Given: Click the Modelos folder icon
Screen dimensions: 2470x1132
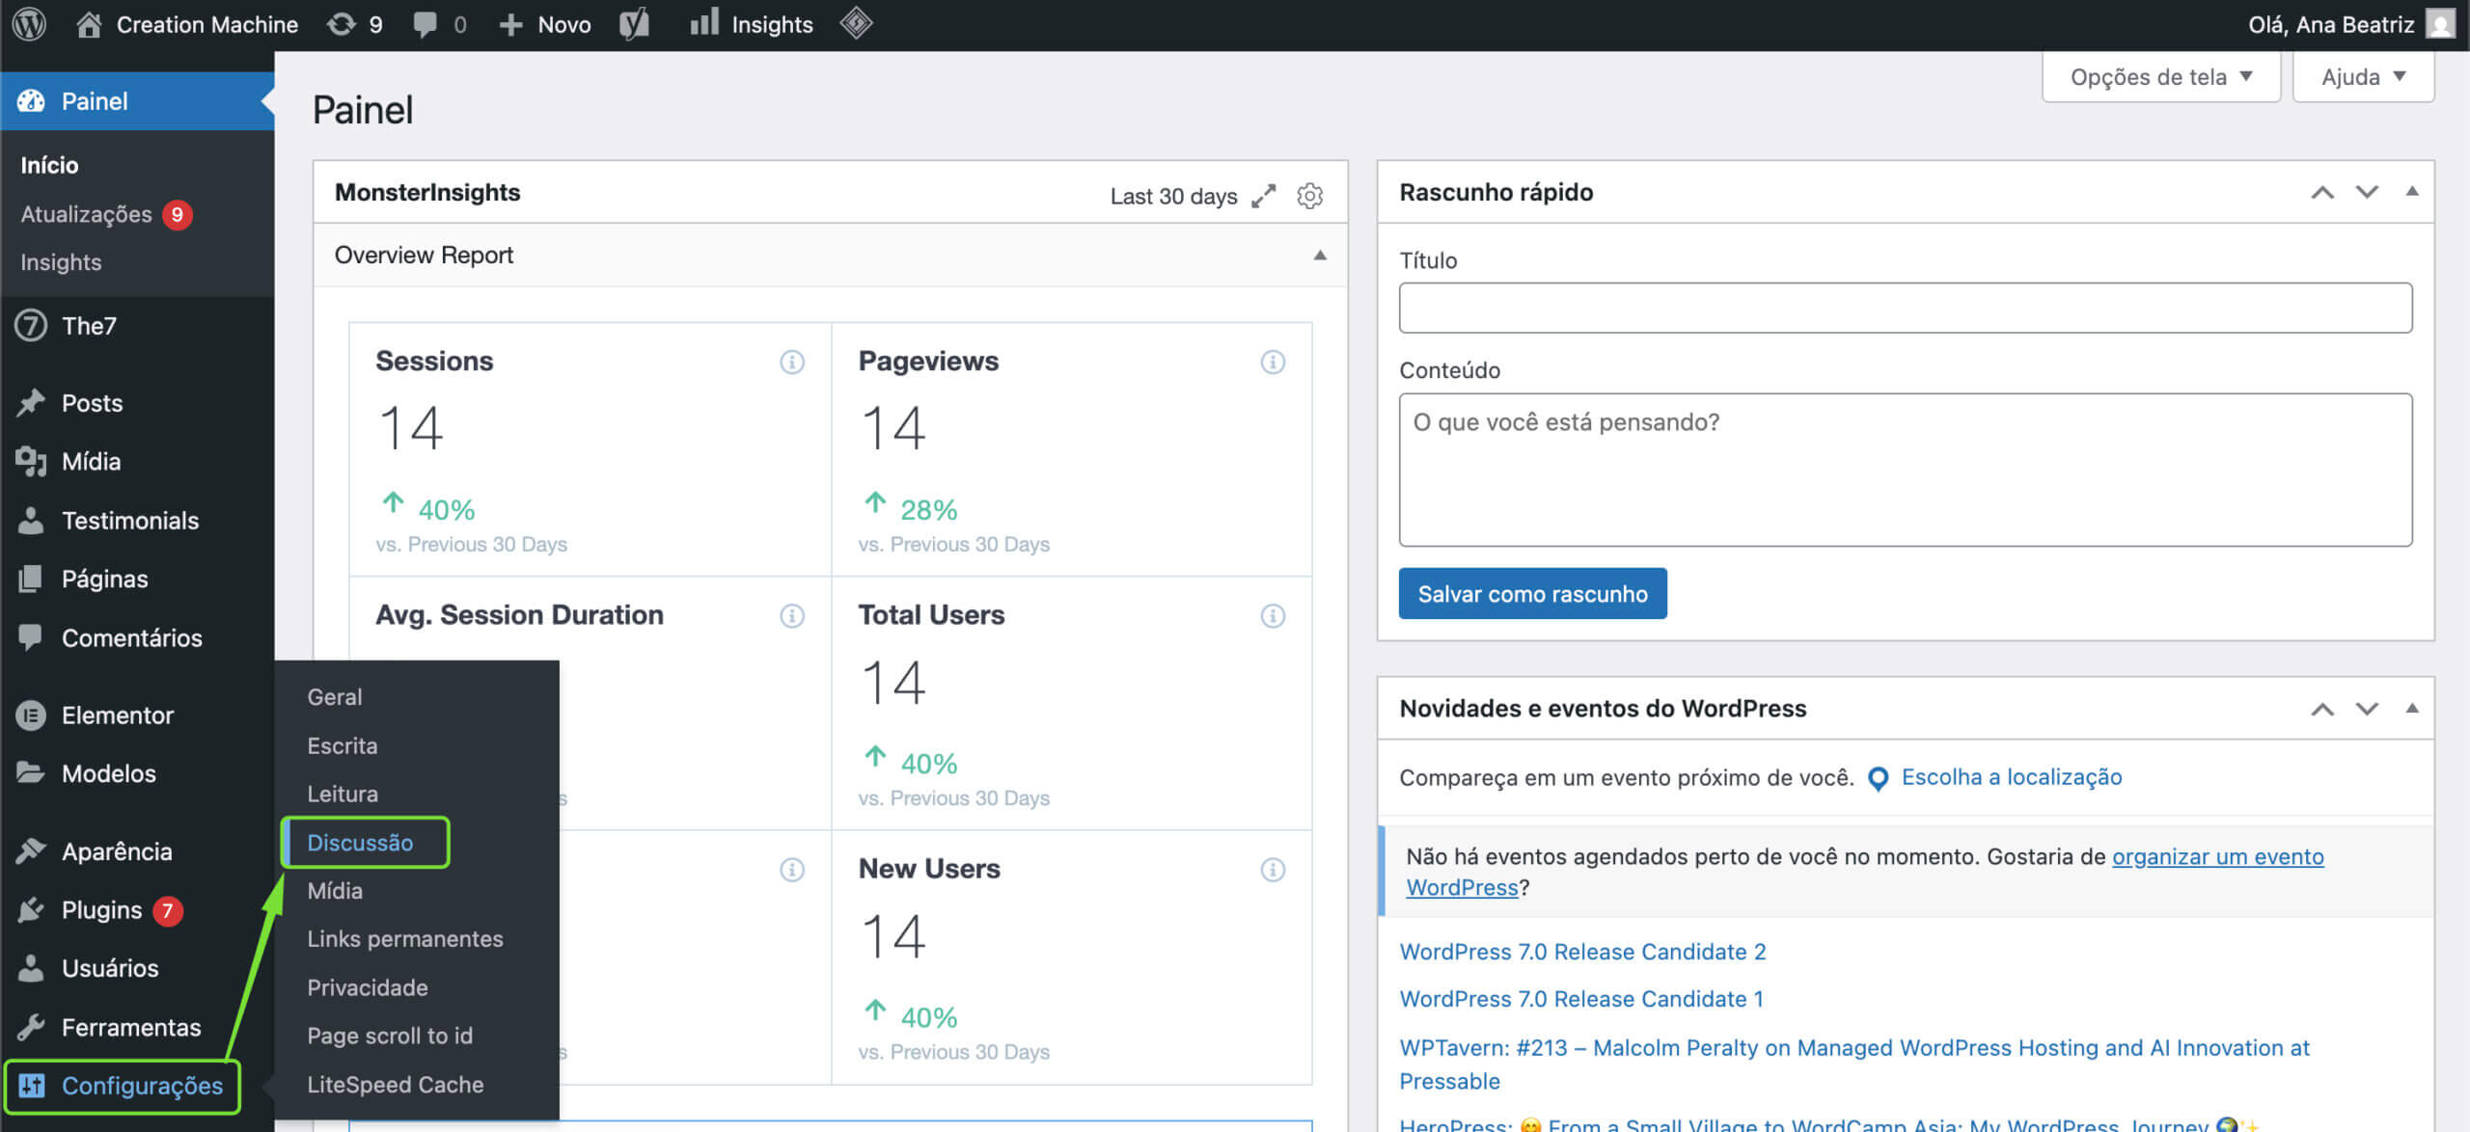Looking at the screenshot, I should click(31, 773).
